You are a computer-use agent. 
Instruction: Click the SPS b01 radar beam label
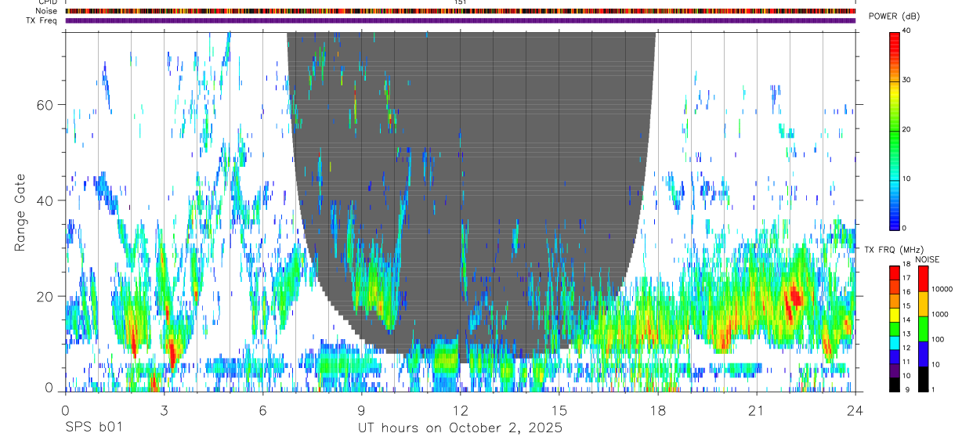point(93,428)
